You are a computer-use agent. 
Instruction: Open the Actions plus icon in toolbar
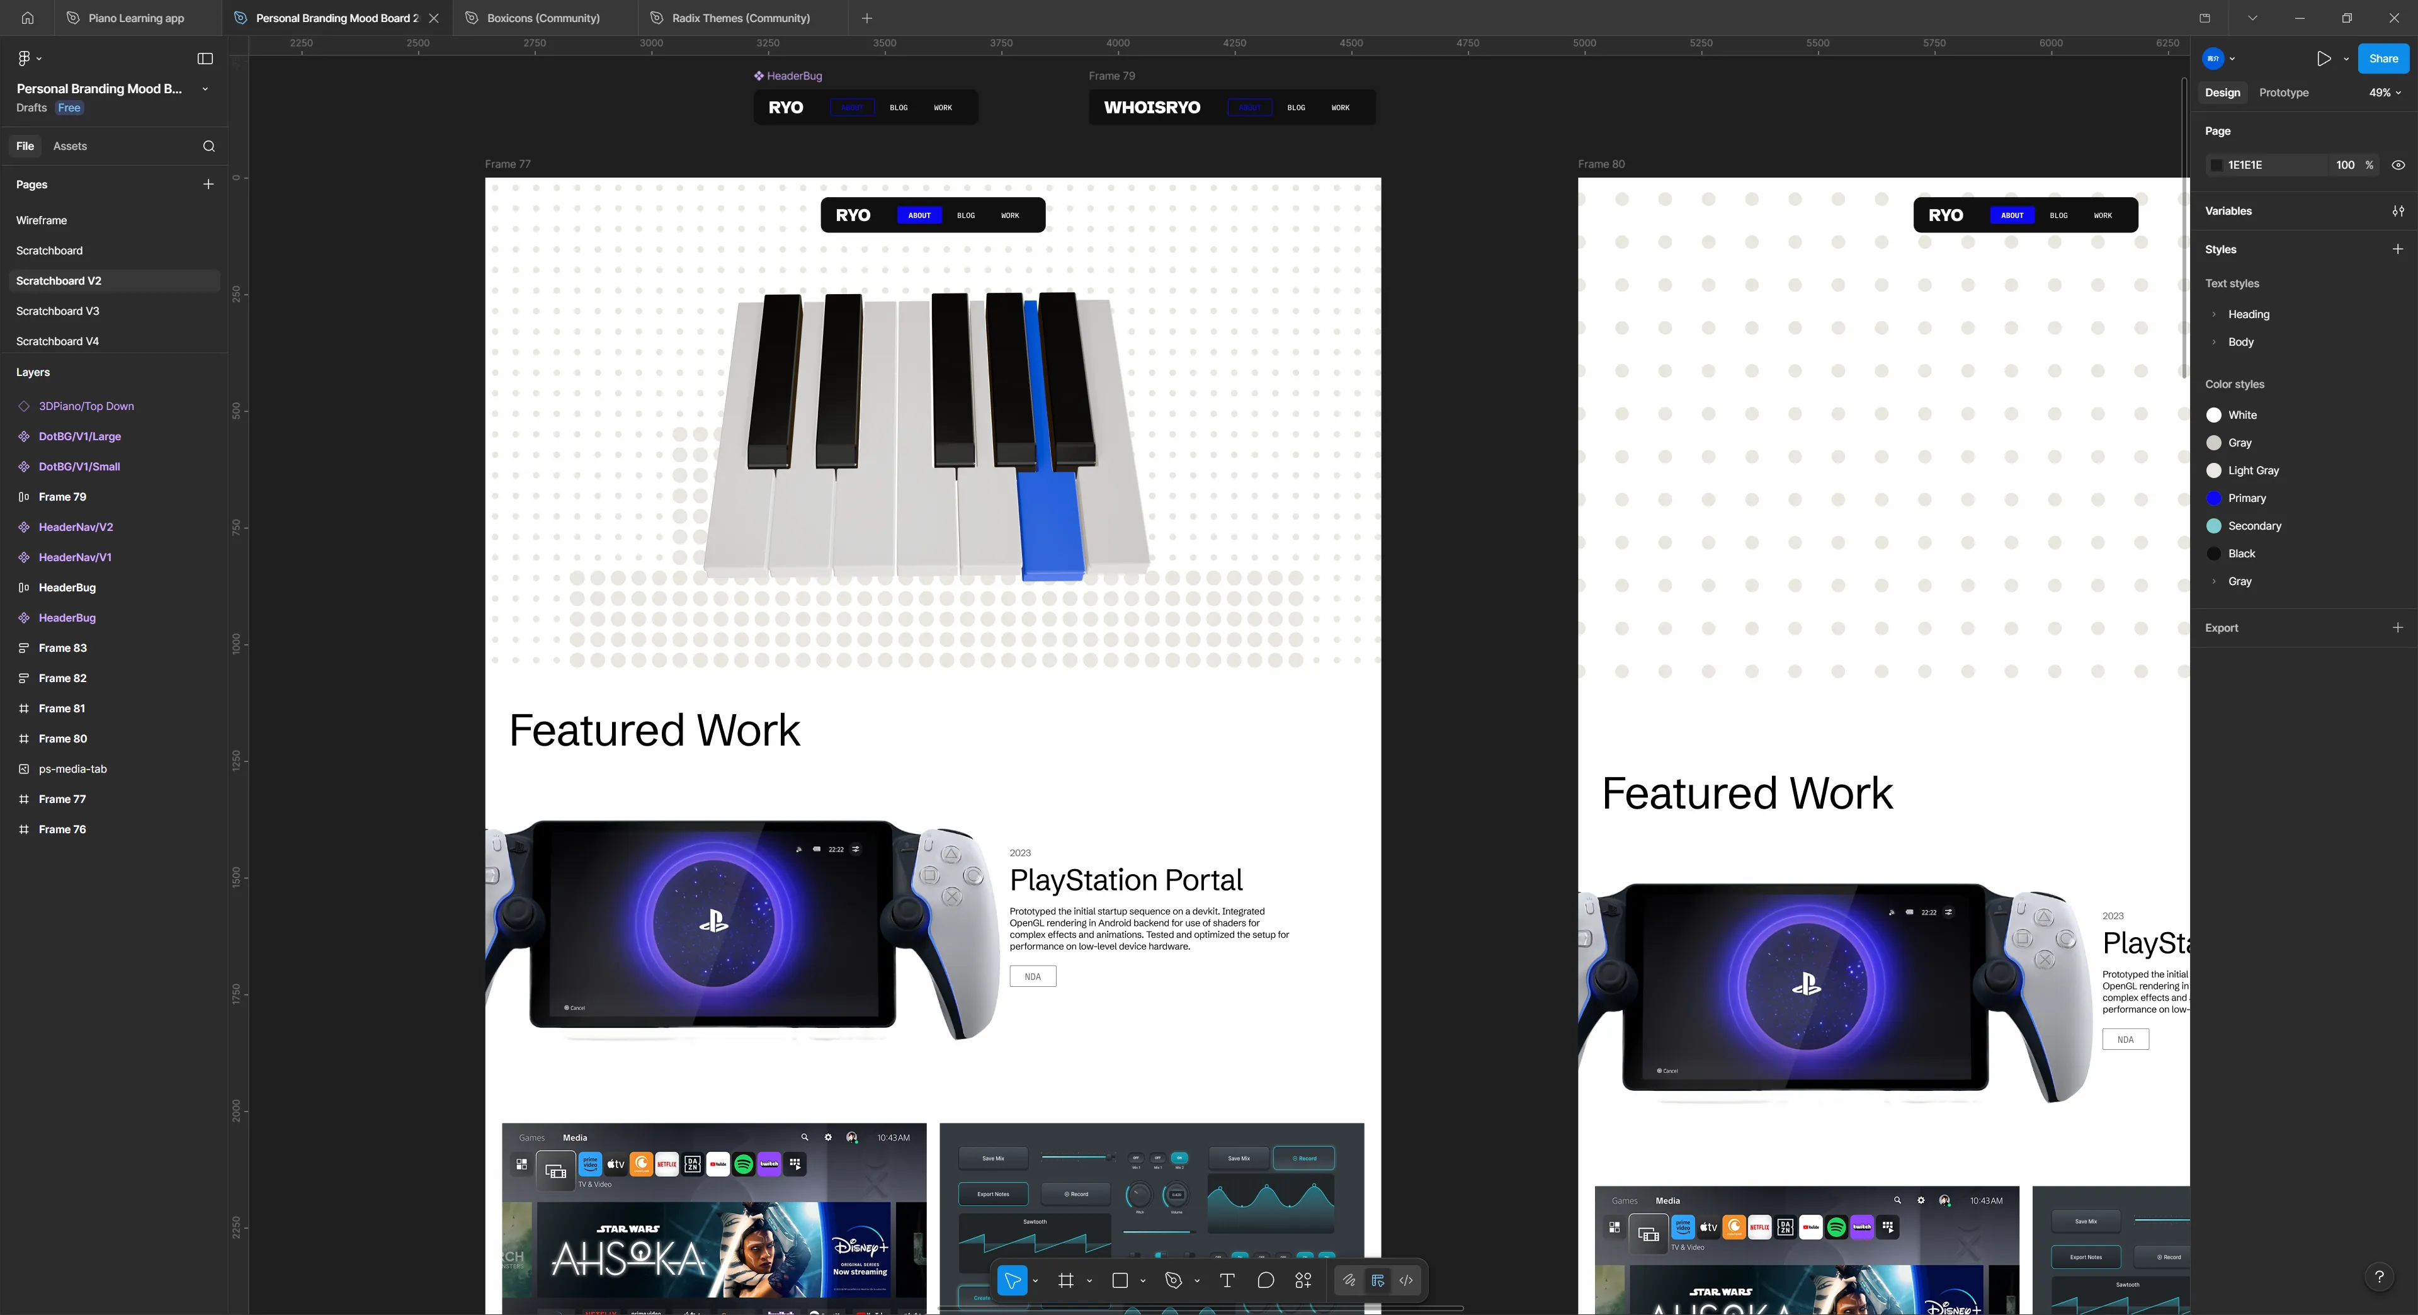pyautogui.click(x=1303, y=1280)
